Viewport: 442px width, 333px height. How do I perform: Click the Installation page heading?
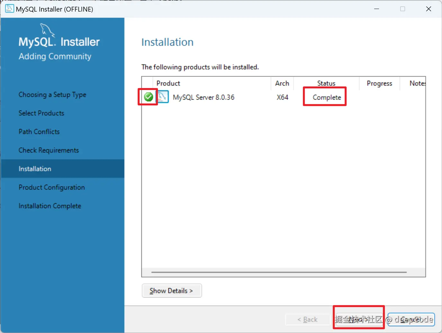pos(167,42)
